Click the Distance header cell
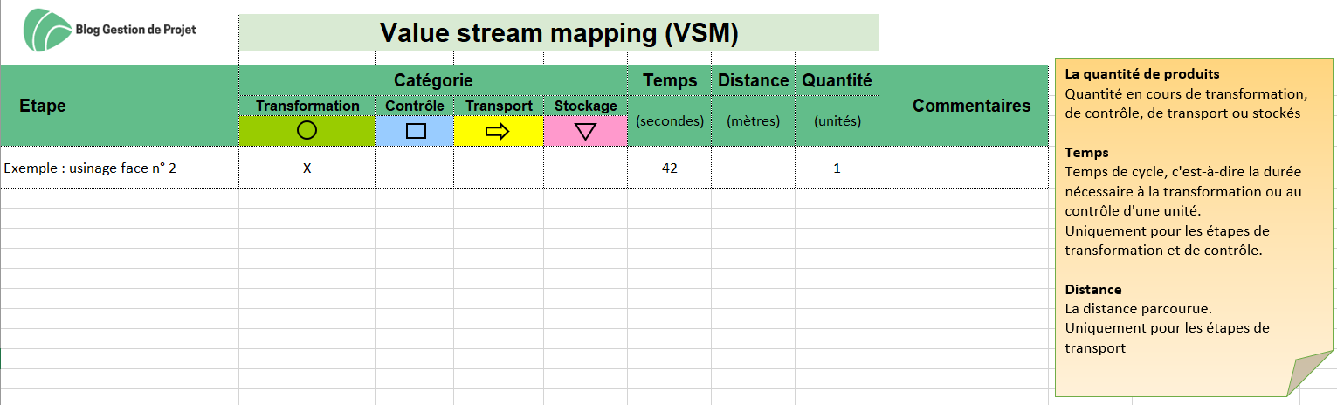Screen dimensions: 1337x405 (x=753, y=80)
